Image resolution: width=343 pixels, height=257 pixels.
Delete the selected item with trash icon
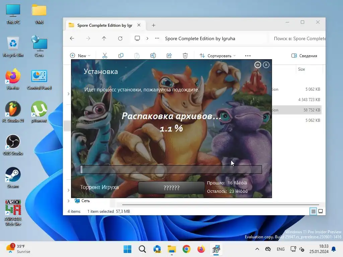tap(185, 56)
